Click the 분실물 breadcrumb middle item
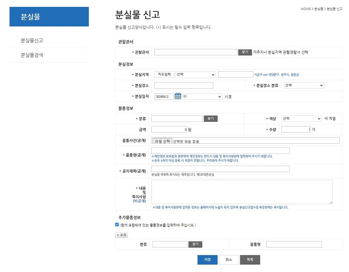This screenshot has width=349, height=272. tap(318, 9)
